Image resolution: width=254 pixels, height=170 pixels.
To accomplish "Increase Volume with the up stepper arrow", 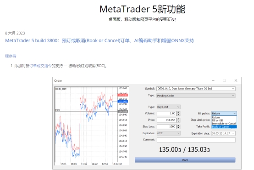I will [178, 112].
